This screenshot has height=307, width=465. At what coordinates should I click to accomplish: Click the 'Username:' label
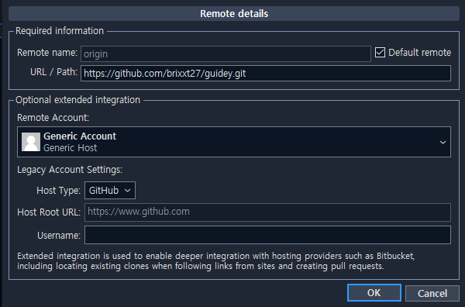click(59, 235)
